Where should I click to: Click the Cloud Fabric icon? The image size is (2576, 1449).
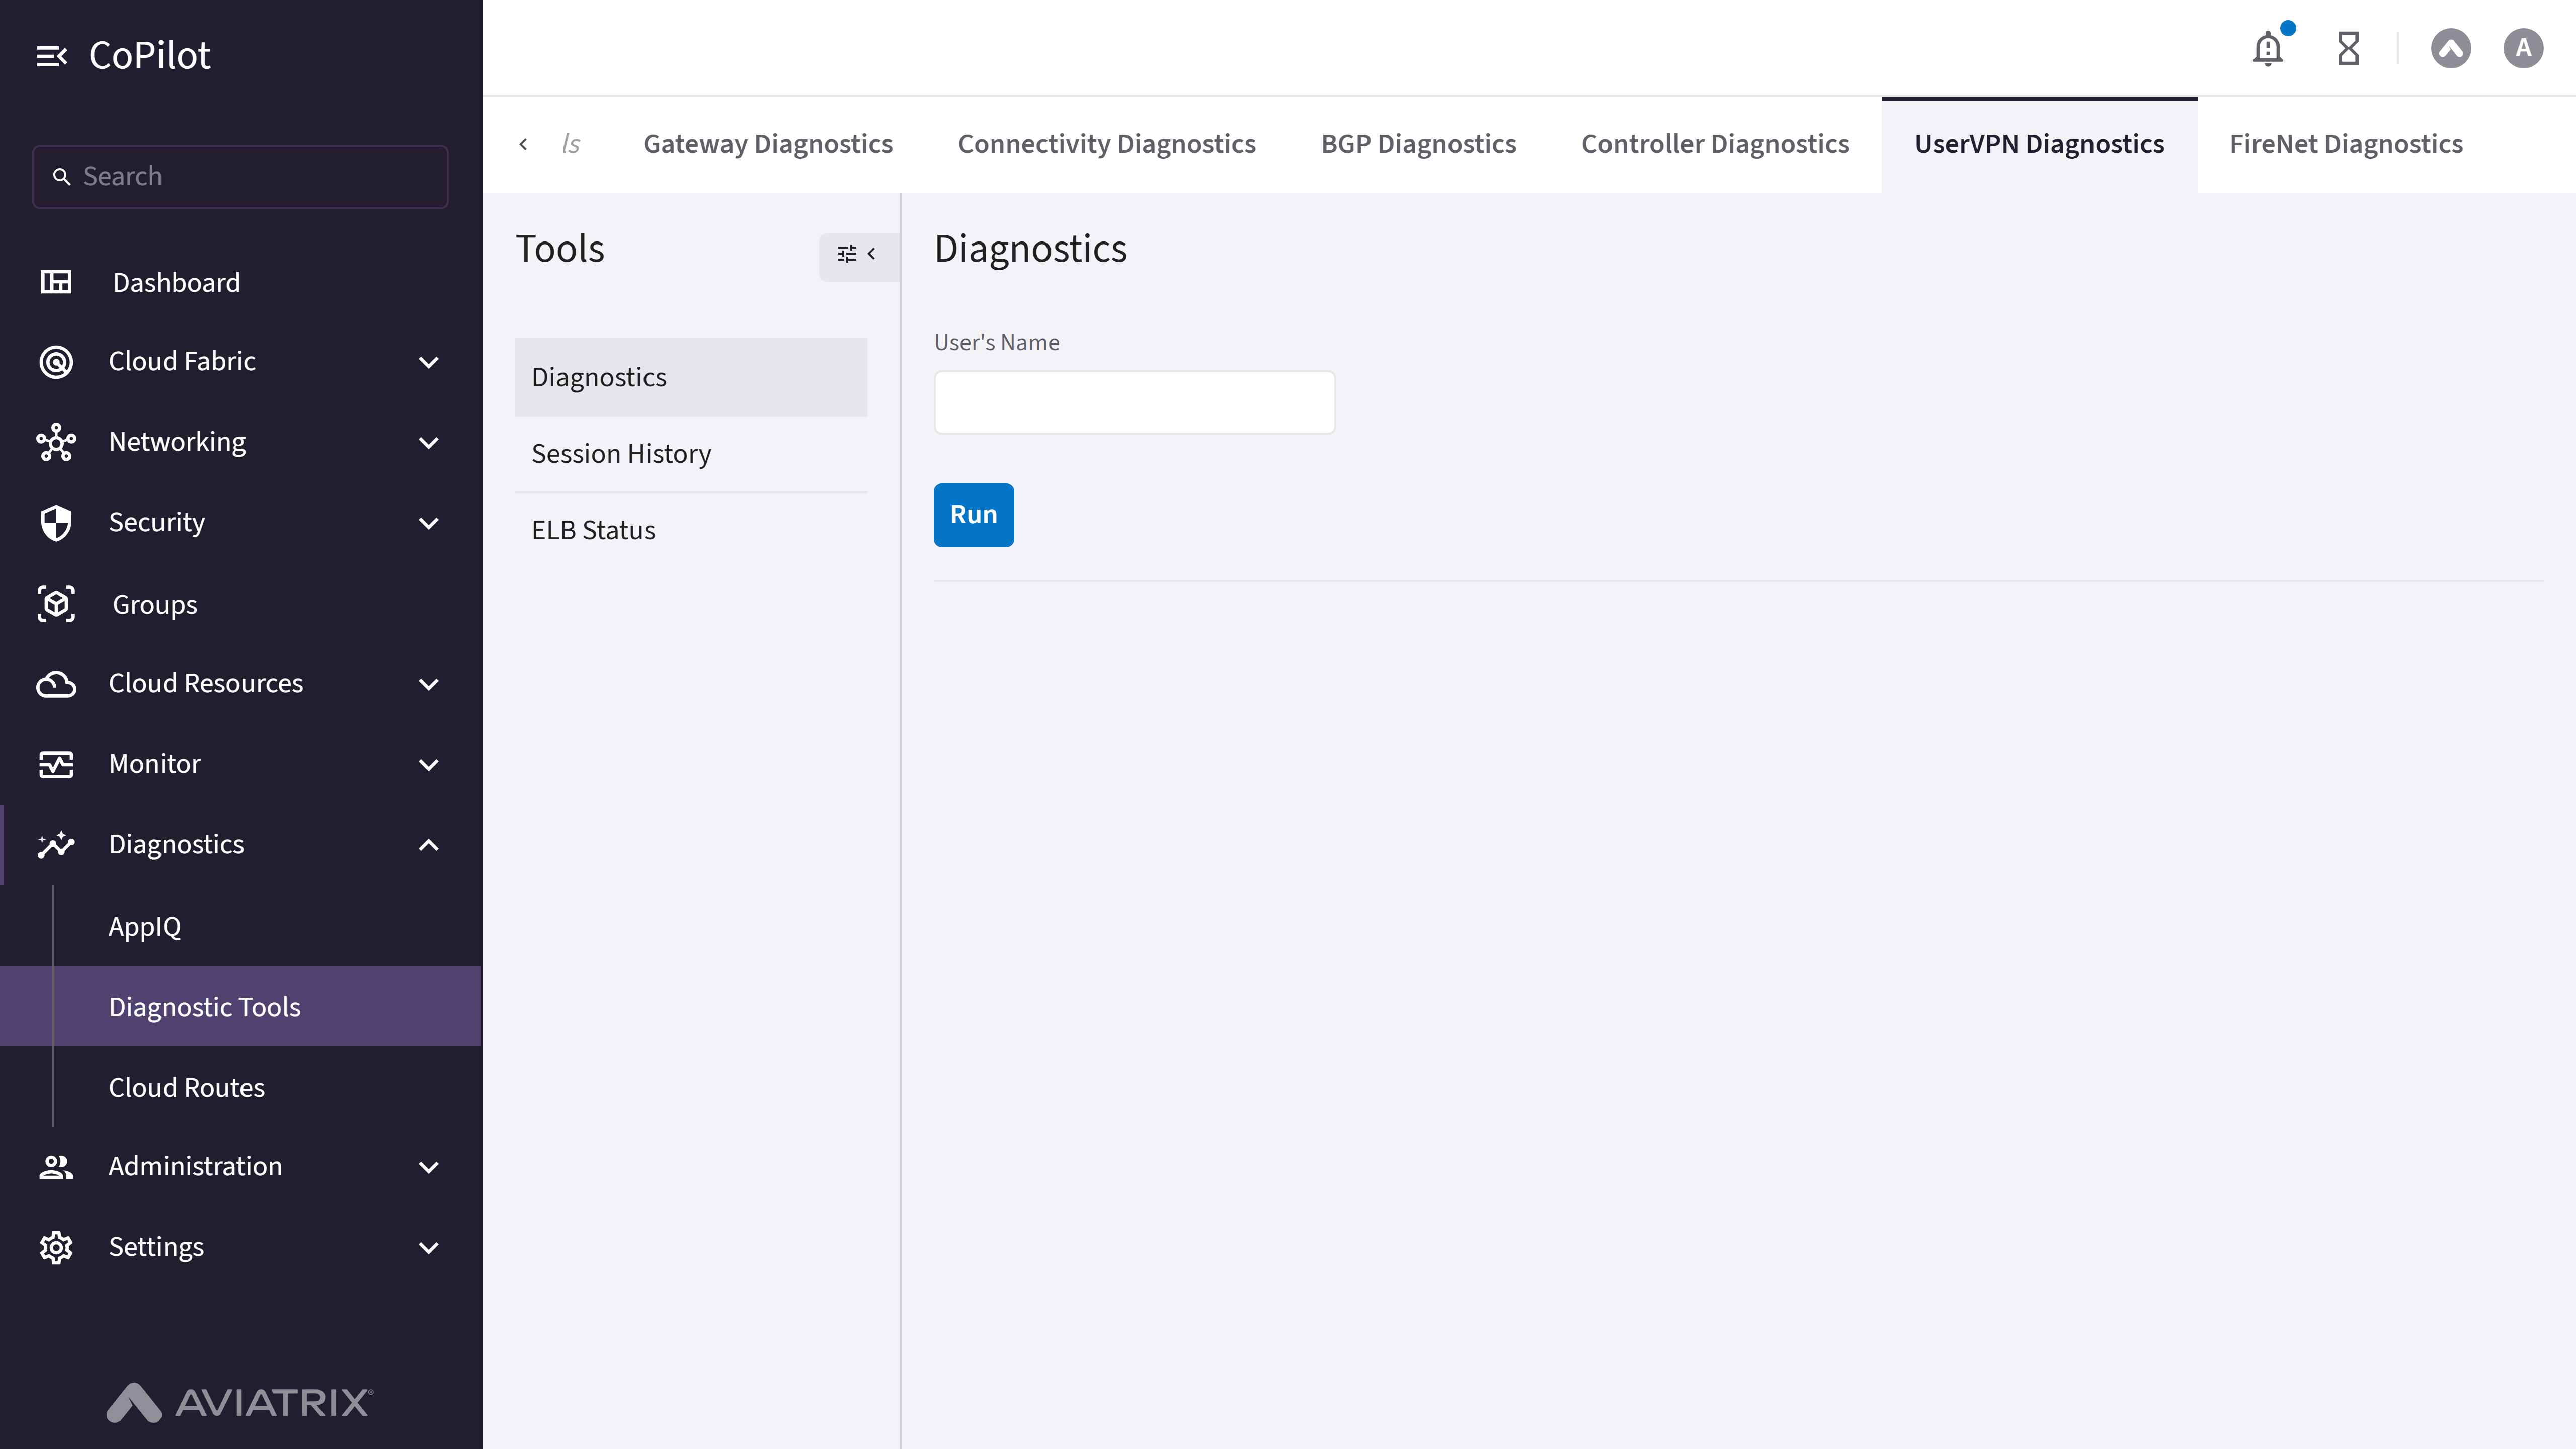[x=56, y=361]
